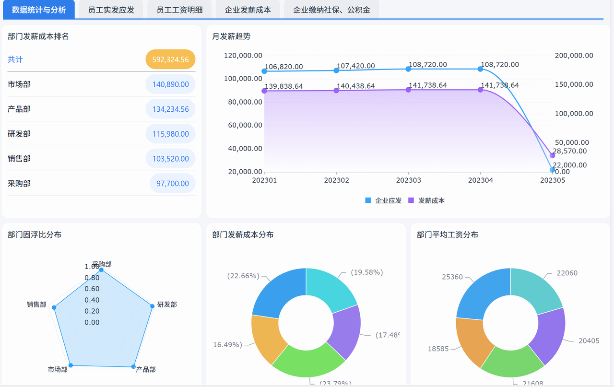
Task: Click the 202301 blue point labeled 106,820.00
Action: (x=264, y=71)
